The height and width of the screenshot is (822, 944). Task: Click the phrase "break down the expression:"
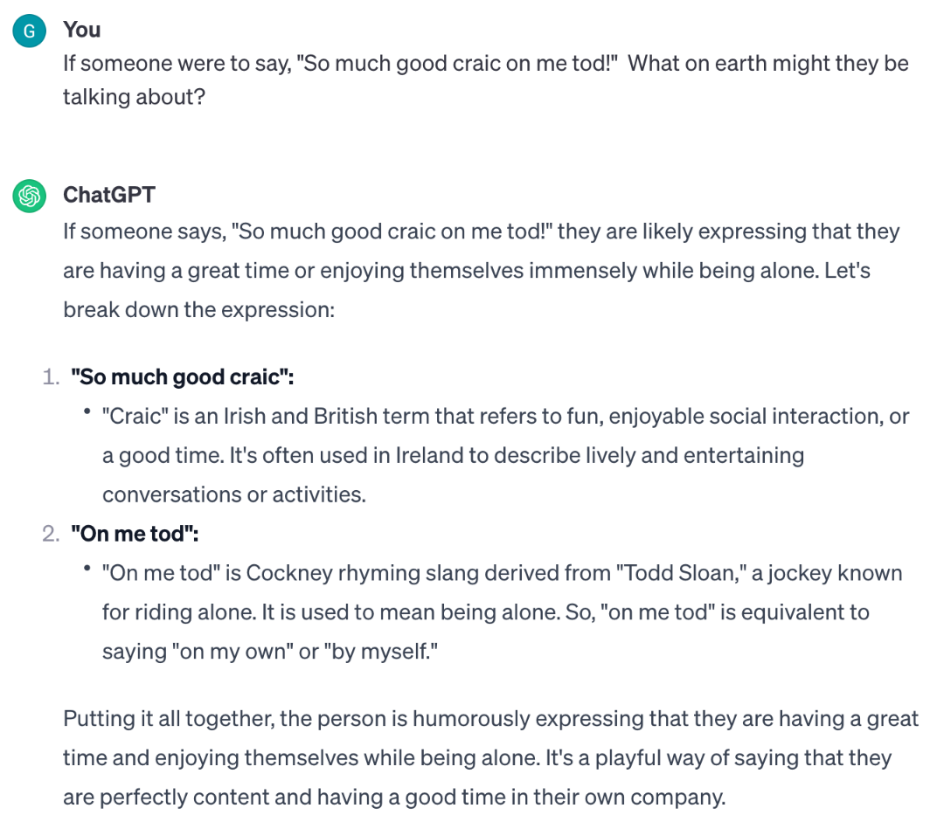[x=198, y=310]
